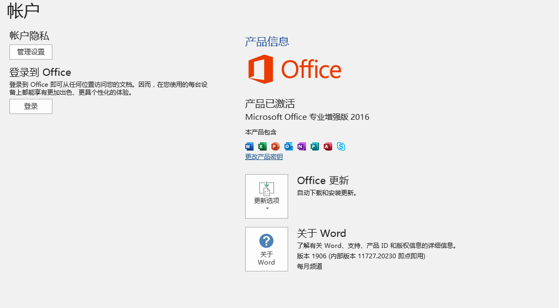Viewport: 559px width, 308px height.
Task: Click the Publisher app icon
Action: coord(315,146)
